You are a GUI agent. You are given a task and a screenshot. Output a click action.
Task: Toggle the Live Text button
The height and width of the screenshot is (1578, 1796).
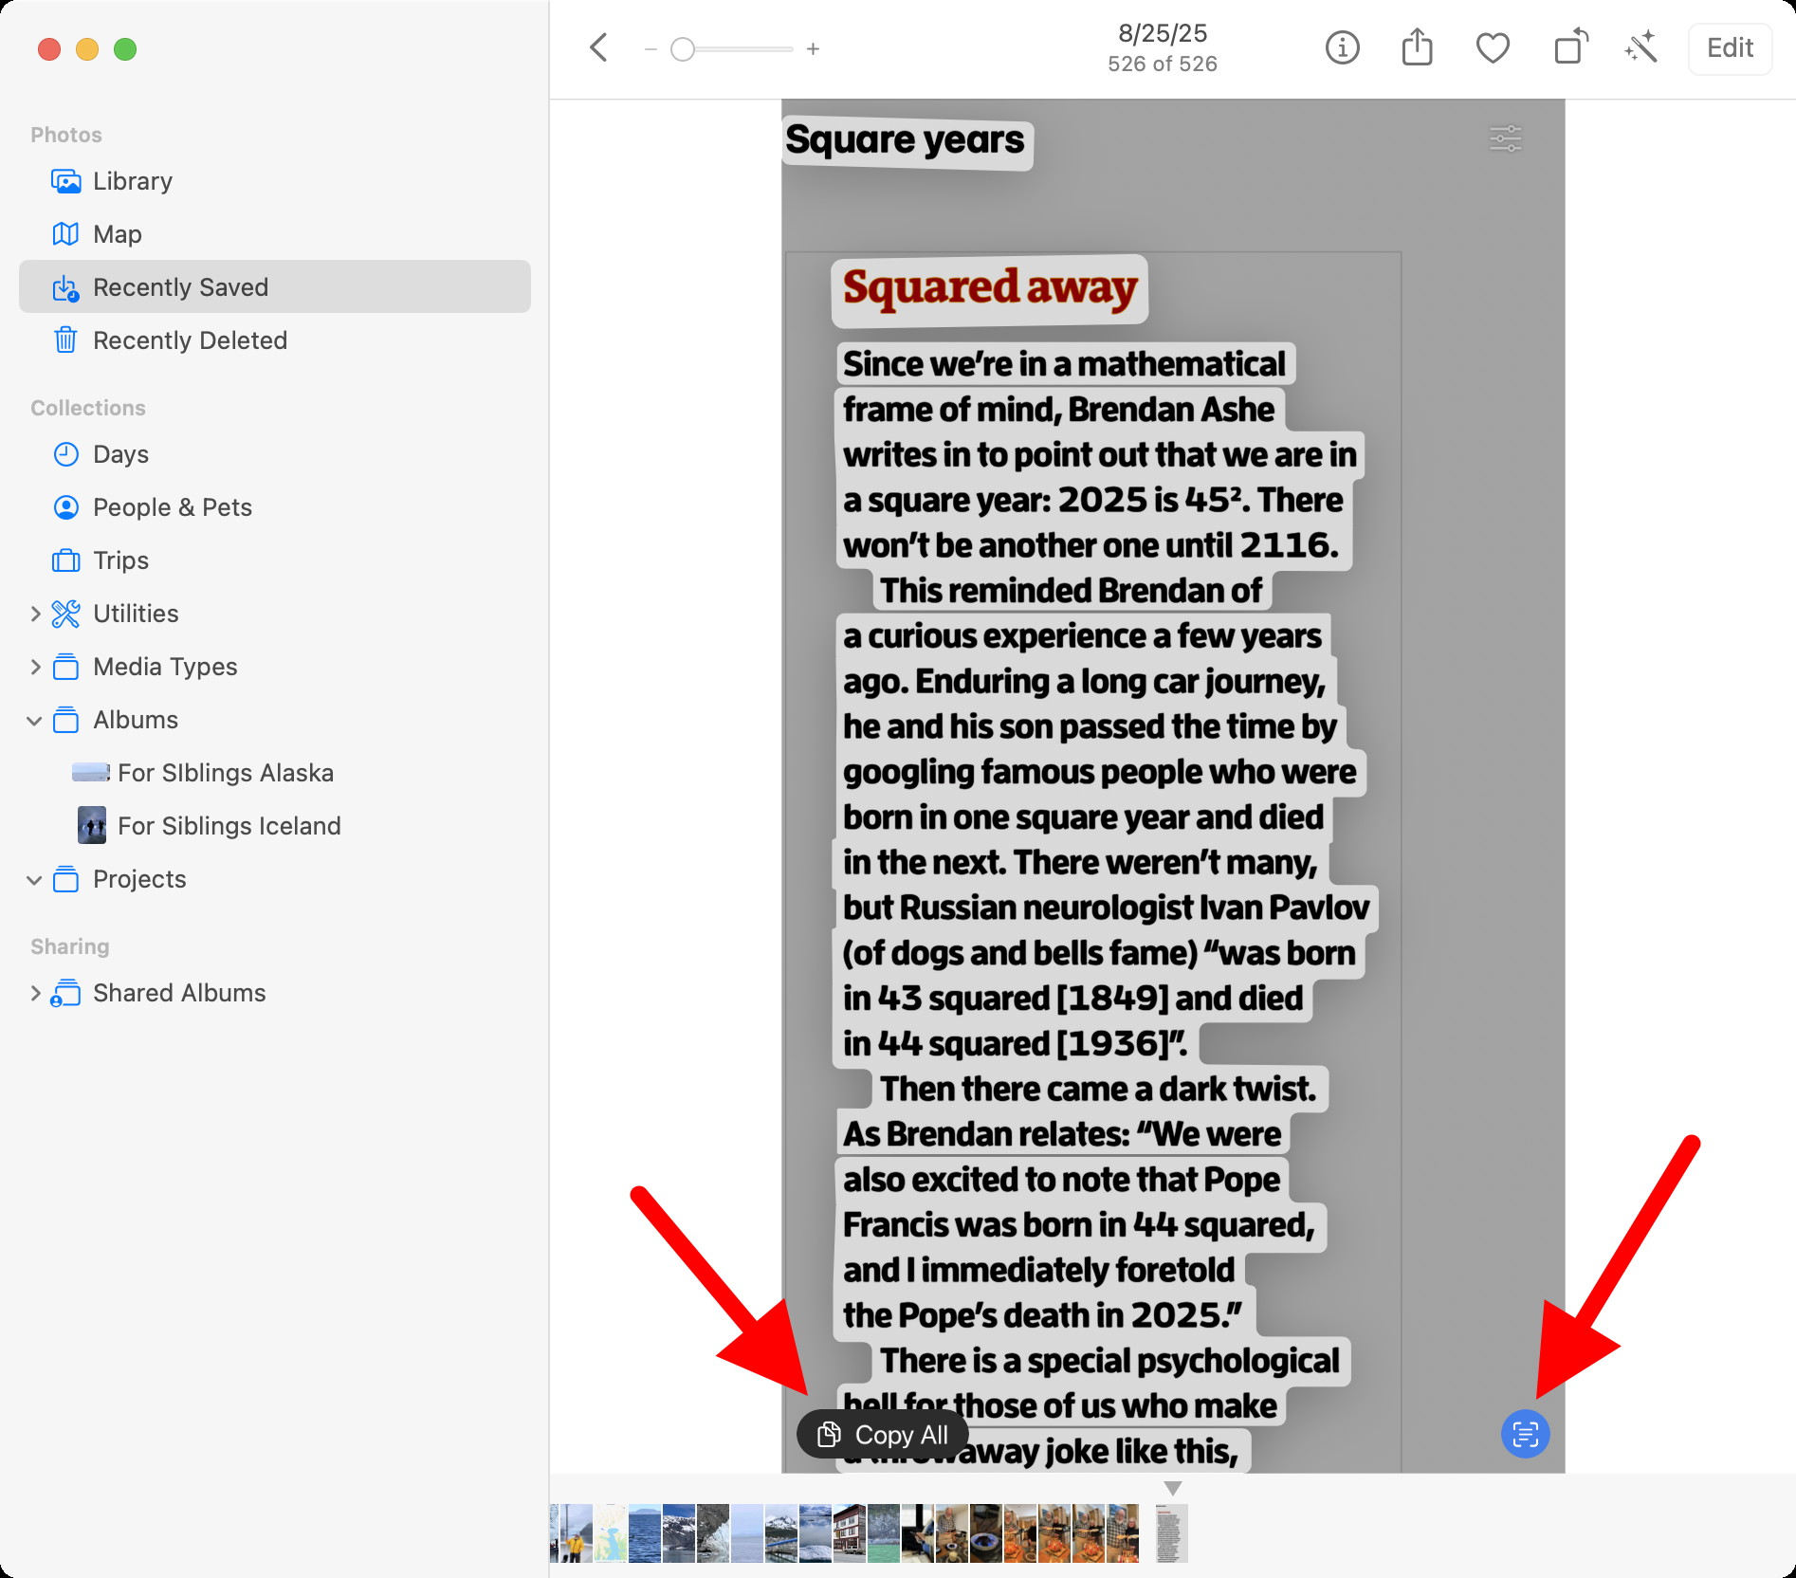tap(1525, 1433)
